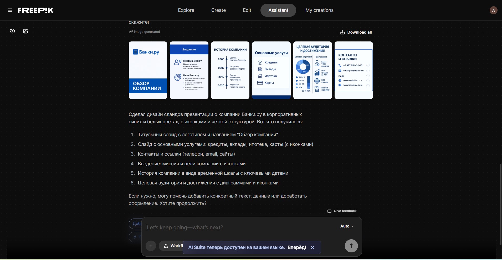Download all generated images
Viewport: 502px width, 260px height.
click(356, 32)
